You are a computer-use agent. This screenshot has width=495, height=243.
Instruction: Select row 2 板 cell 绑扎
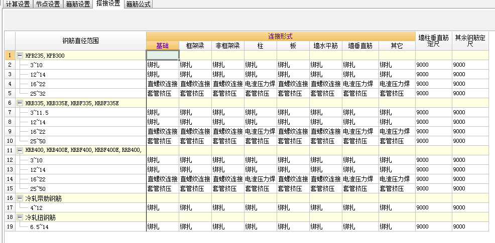293,65
